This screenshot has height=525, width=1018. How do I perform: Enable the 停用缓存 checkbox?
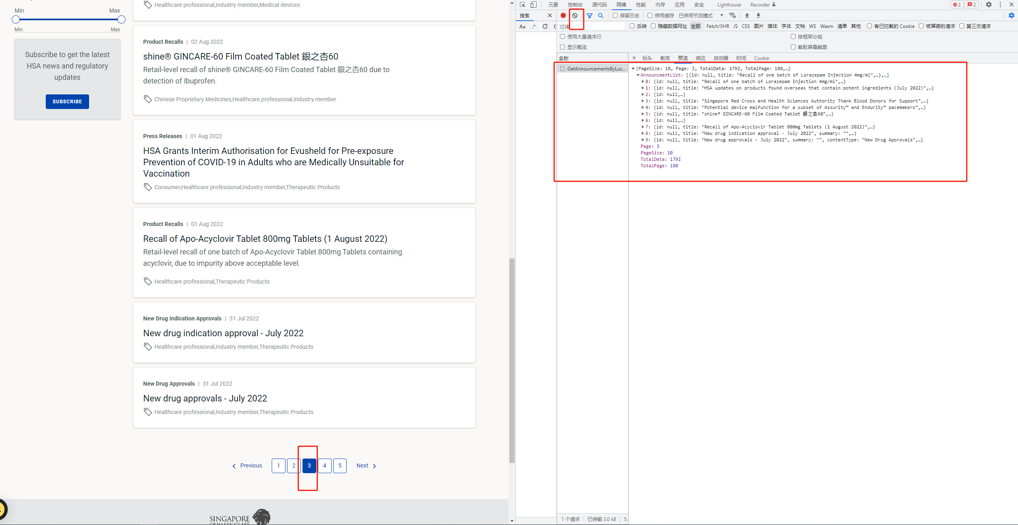pos(650,16)
